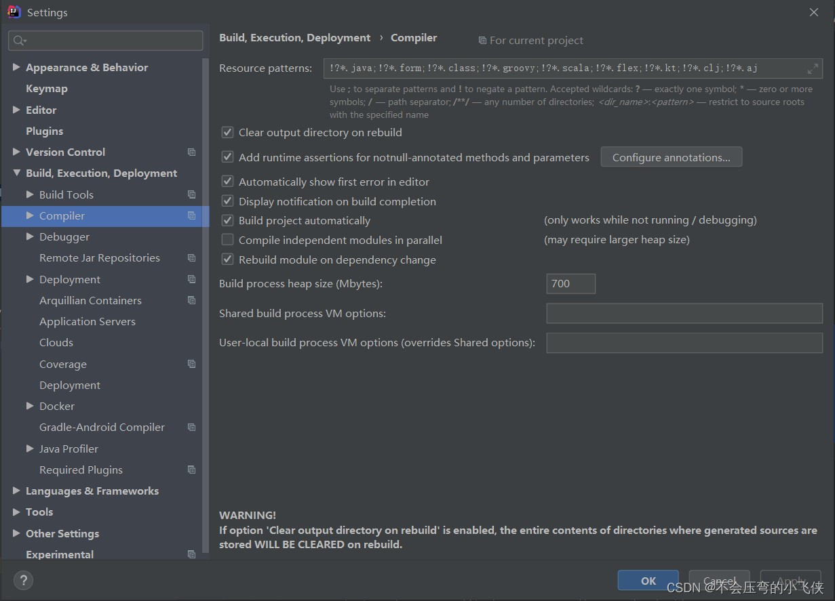Select Gradle-Android Compiler item
Screen dimensions: 835x601
pyautogui.click(x=102, y=428)
